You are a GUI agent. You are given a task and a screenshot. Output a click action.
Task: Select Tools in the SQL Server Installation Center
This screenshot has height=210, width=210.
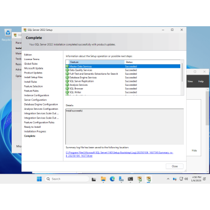pos(19,59)
